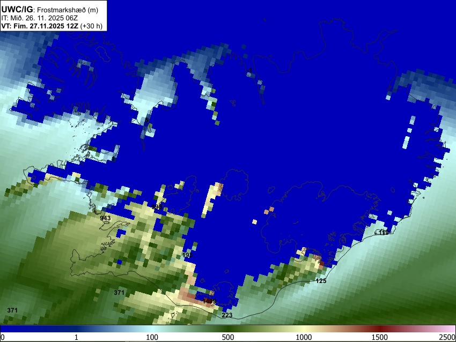Click the legend tick label '1000'
Viewport: 456px width, 342px height.
pos(304,337)
